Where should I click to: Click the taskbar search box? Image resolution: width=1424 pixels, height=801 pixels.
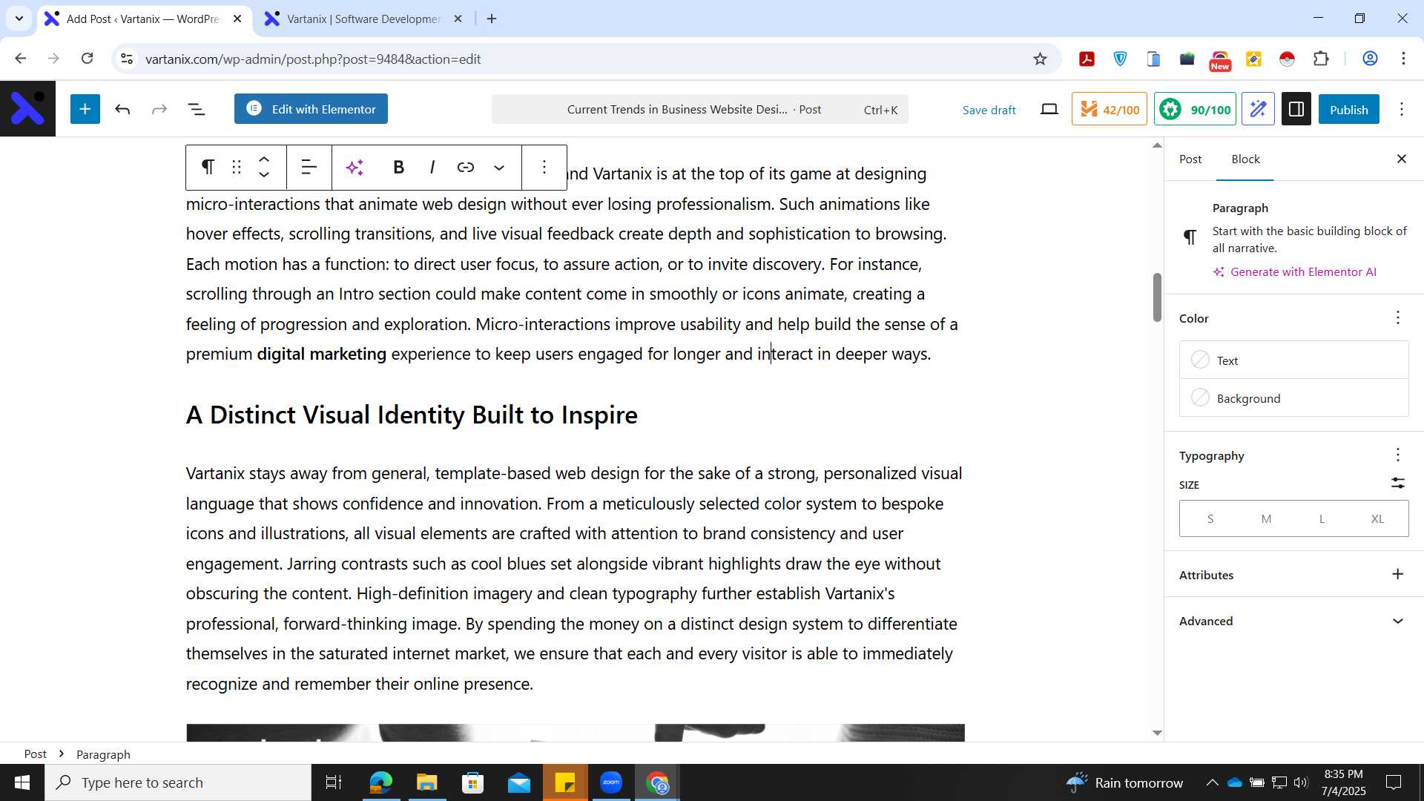pyautogui.click(x=178, y=782)
